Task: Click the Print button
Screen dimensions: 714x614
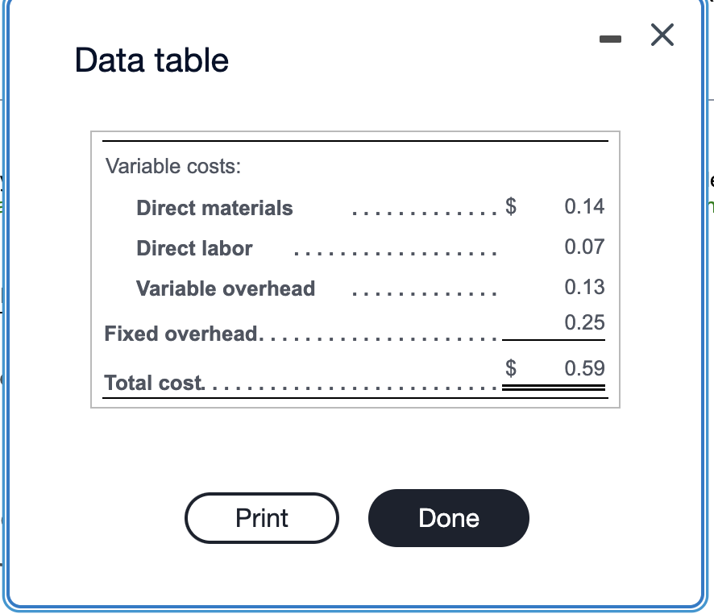Action: 261,518
